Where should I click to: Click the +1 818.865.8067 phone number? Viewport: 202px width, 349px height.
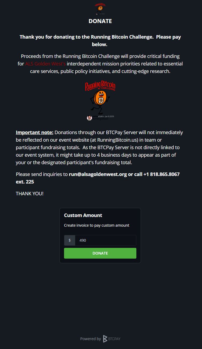click(162, 174)
